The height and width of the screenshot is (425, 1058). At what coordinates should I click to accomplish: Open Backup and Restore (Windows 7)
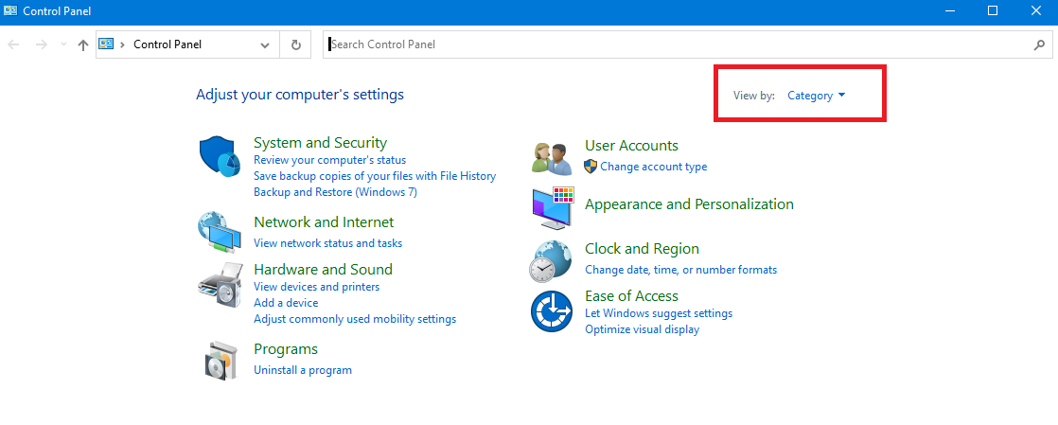click(x=335, y=192)
